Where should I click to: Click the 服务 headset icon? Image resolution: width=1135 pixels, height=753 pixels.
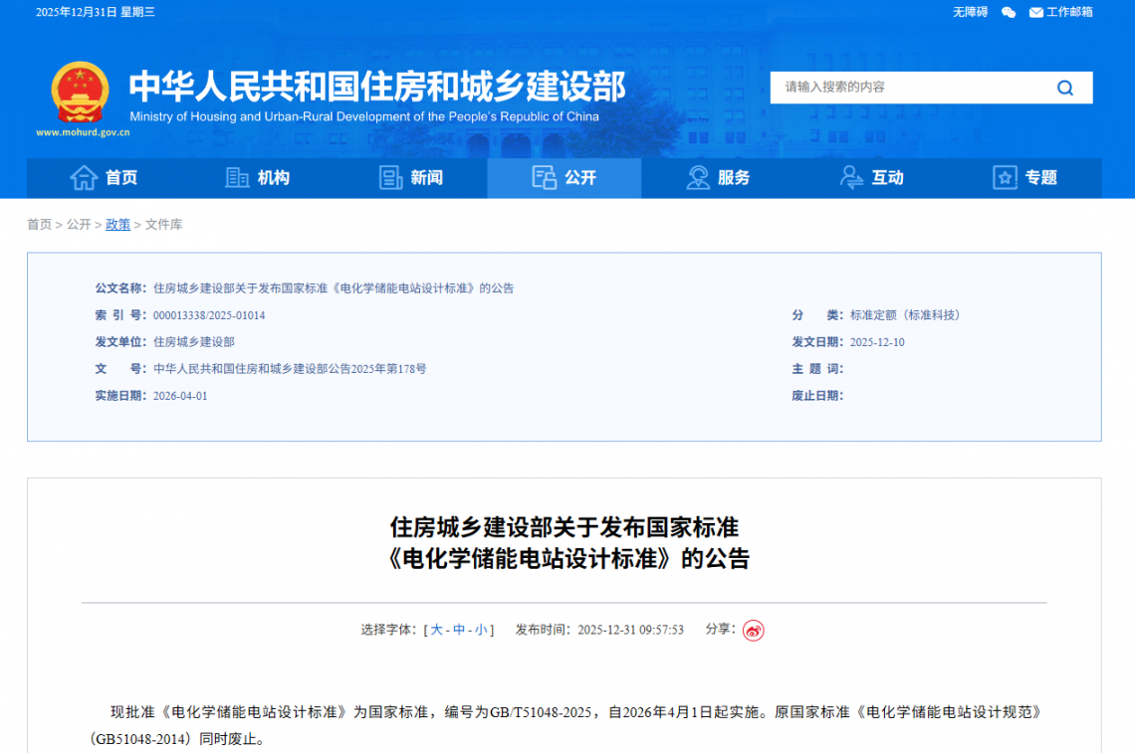(x=698, y=178)
